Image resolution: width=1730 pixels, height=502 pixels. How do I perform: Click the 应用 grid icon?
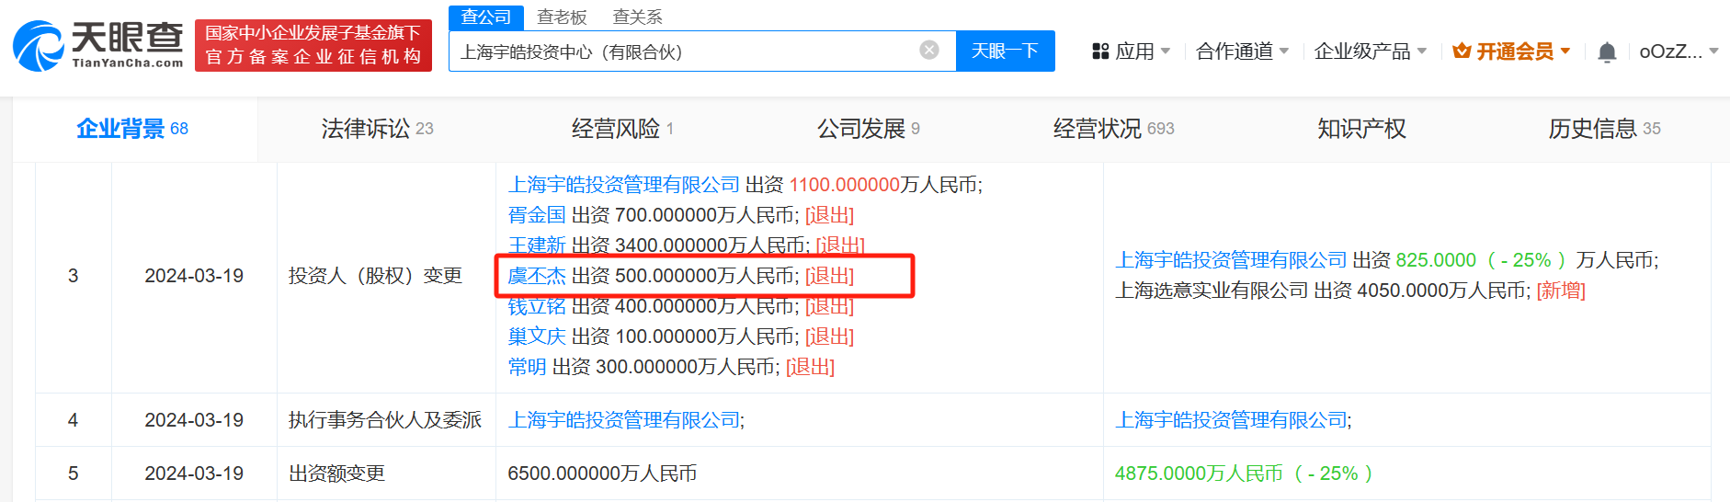pyautogui.click(x=1100, y=51)
